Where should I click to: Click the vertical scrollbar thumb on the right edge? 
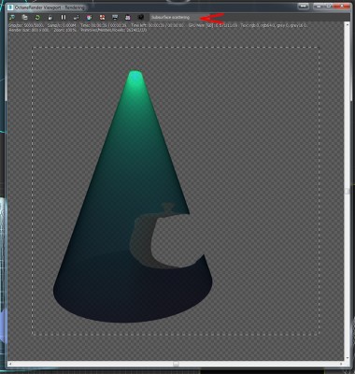click(348, 191)
